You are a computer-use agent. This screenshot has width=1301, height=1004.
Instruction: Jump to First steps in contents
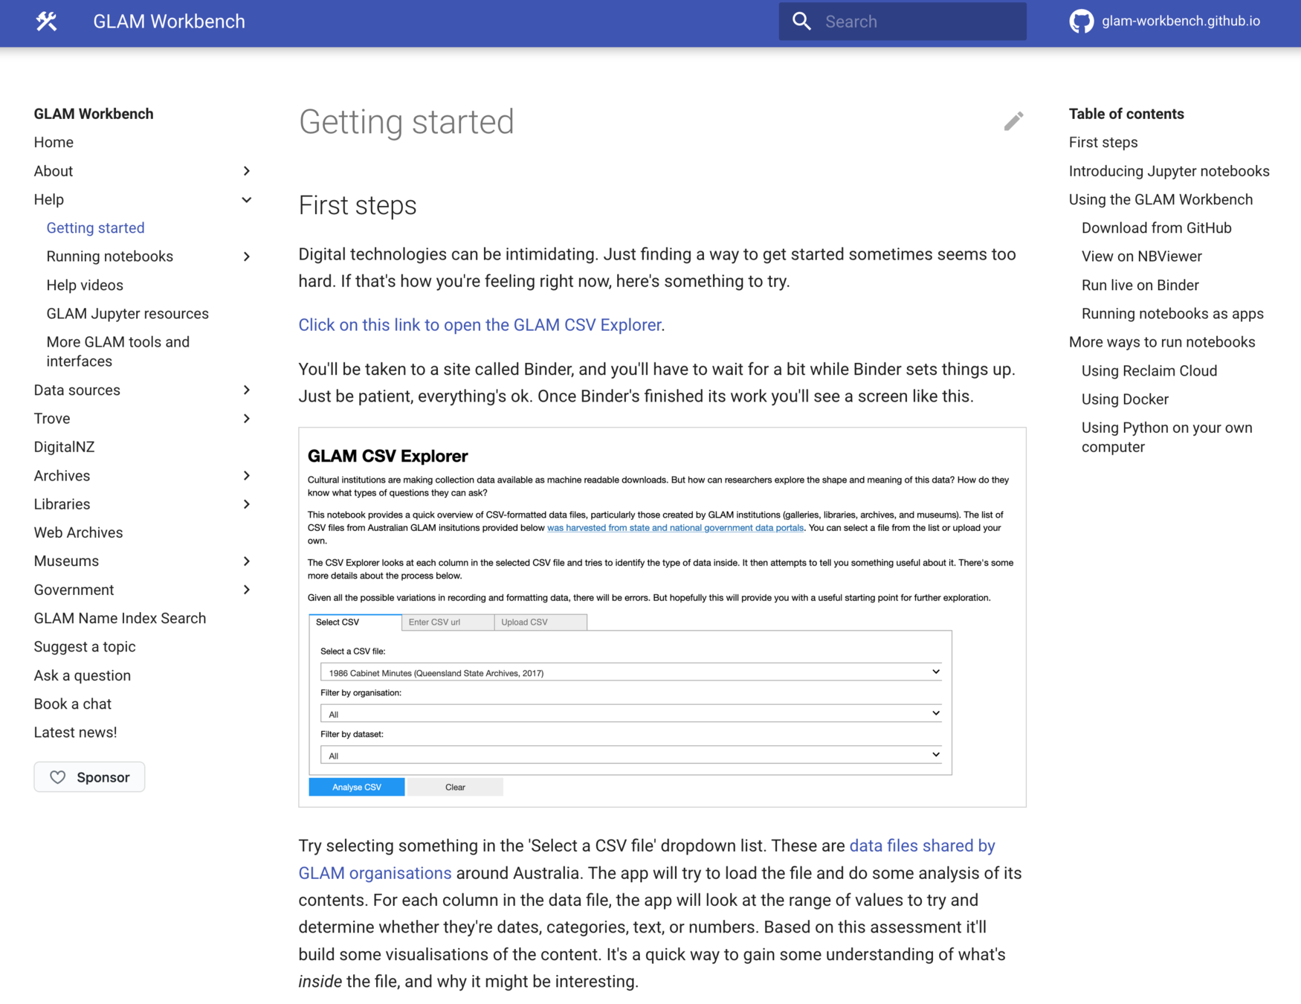point(1103,142)
